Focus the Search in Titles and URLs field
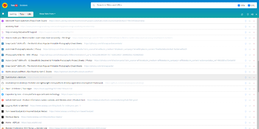259x129 pixels. [x=165, y=5]
